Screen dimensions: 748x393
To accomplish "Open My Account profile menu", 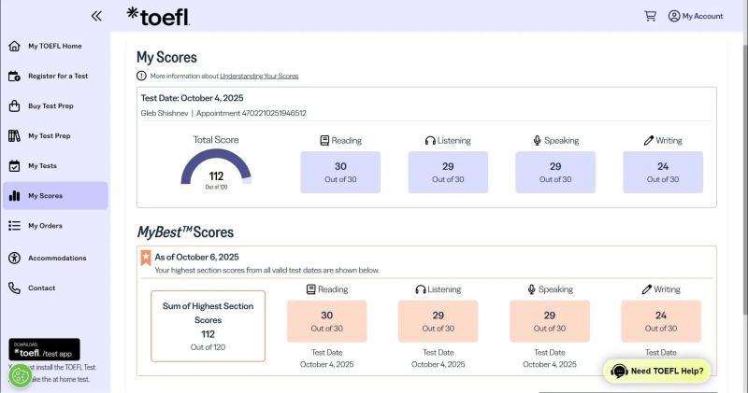I will (696, 16).
